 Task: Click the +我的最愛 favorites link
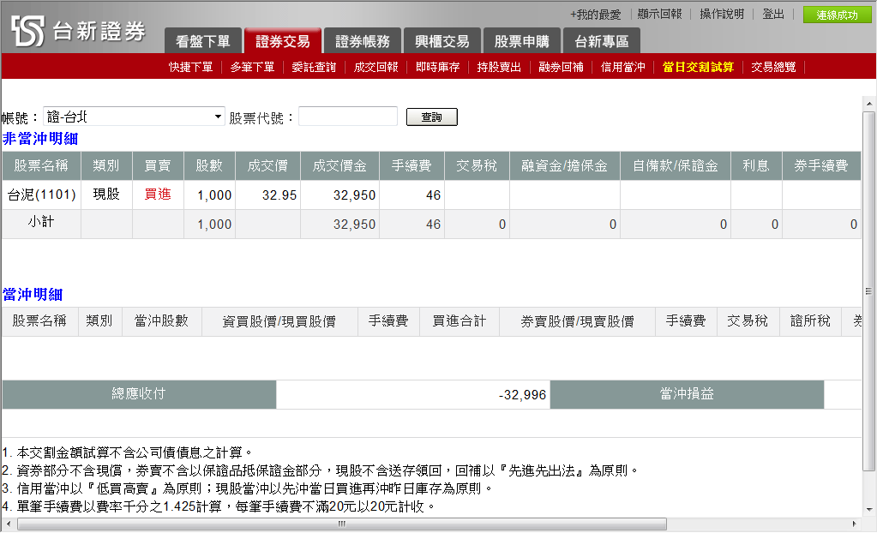pyautogui.click(x=595, y=15)
